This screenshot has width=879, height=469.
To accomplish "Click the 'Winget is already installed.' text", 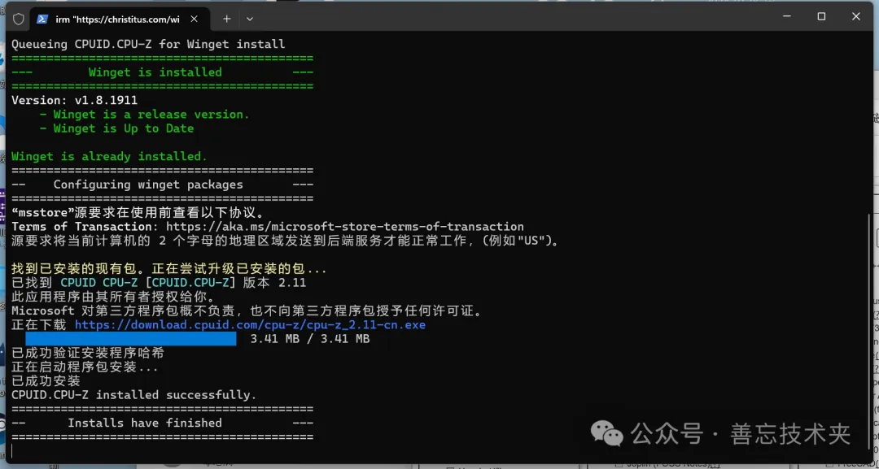I will pyautogui.click(x=109, y=157).
